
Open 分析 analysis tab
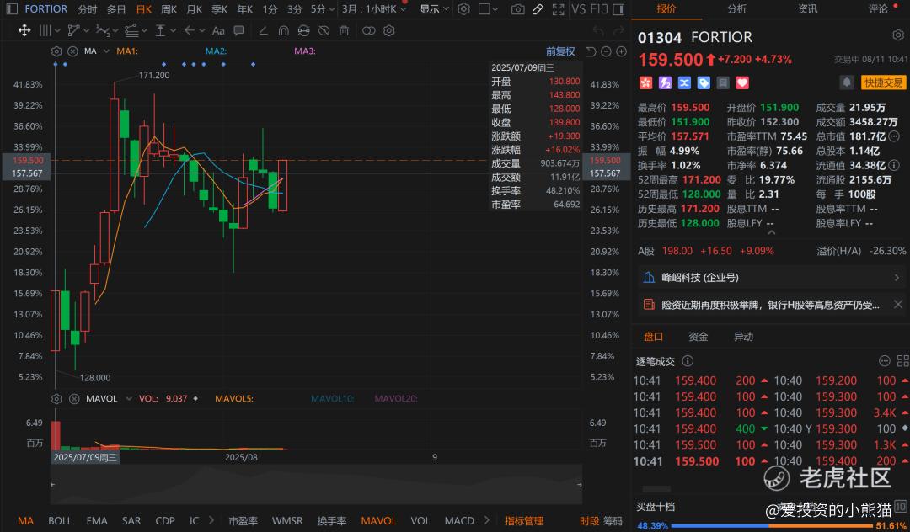point(736,8)
